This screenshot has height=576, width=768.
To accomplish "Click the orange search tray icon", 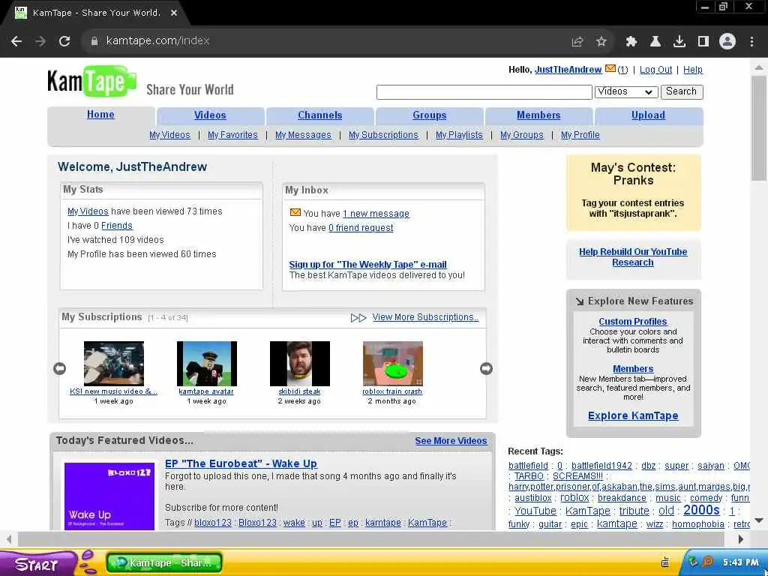I will click(x=708, y=562).
